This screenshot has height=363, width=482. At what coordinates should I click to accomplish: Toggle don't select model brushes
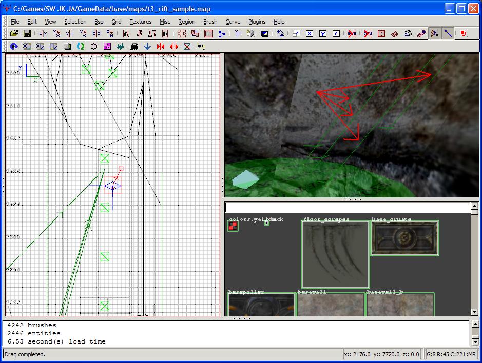[352, 33]
